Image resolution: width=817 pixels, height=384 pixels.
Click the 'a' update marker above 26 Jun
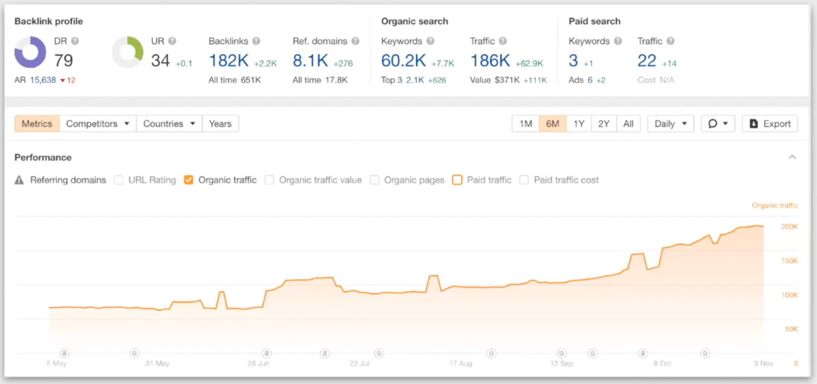(x=266, y=353)
